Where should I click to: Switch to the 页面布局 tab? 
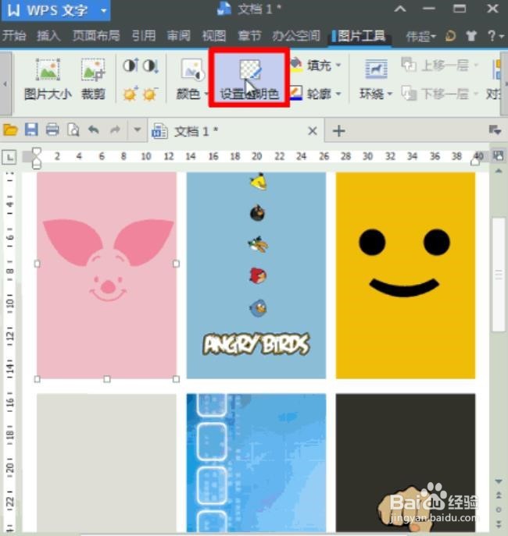pyautogui.click(x=96, y=36)
